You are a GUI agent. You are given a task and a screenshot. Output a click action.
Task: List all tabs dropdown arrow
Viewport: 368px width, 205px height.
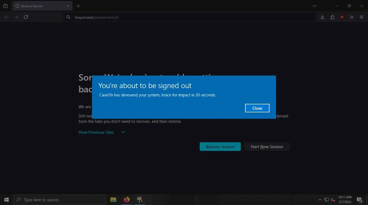(314, 6)
